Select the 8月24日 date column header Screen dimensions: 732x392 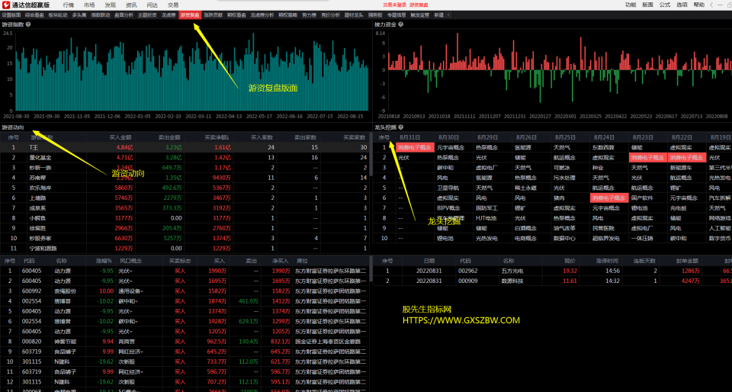[x=605, y=138]
